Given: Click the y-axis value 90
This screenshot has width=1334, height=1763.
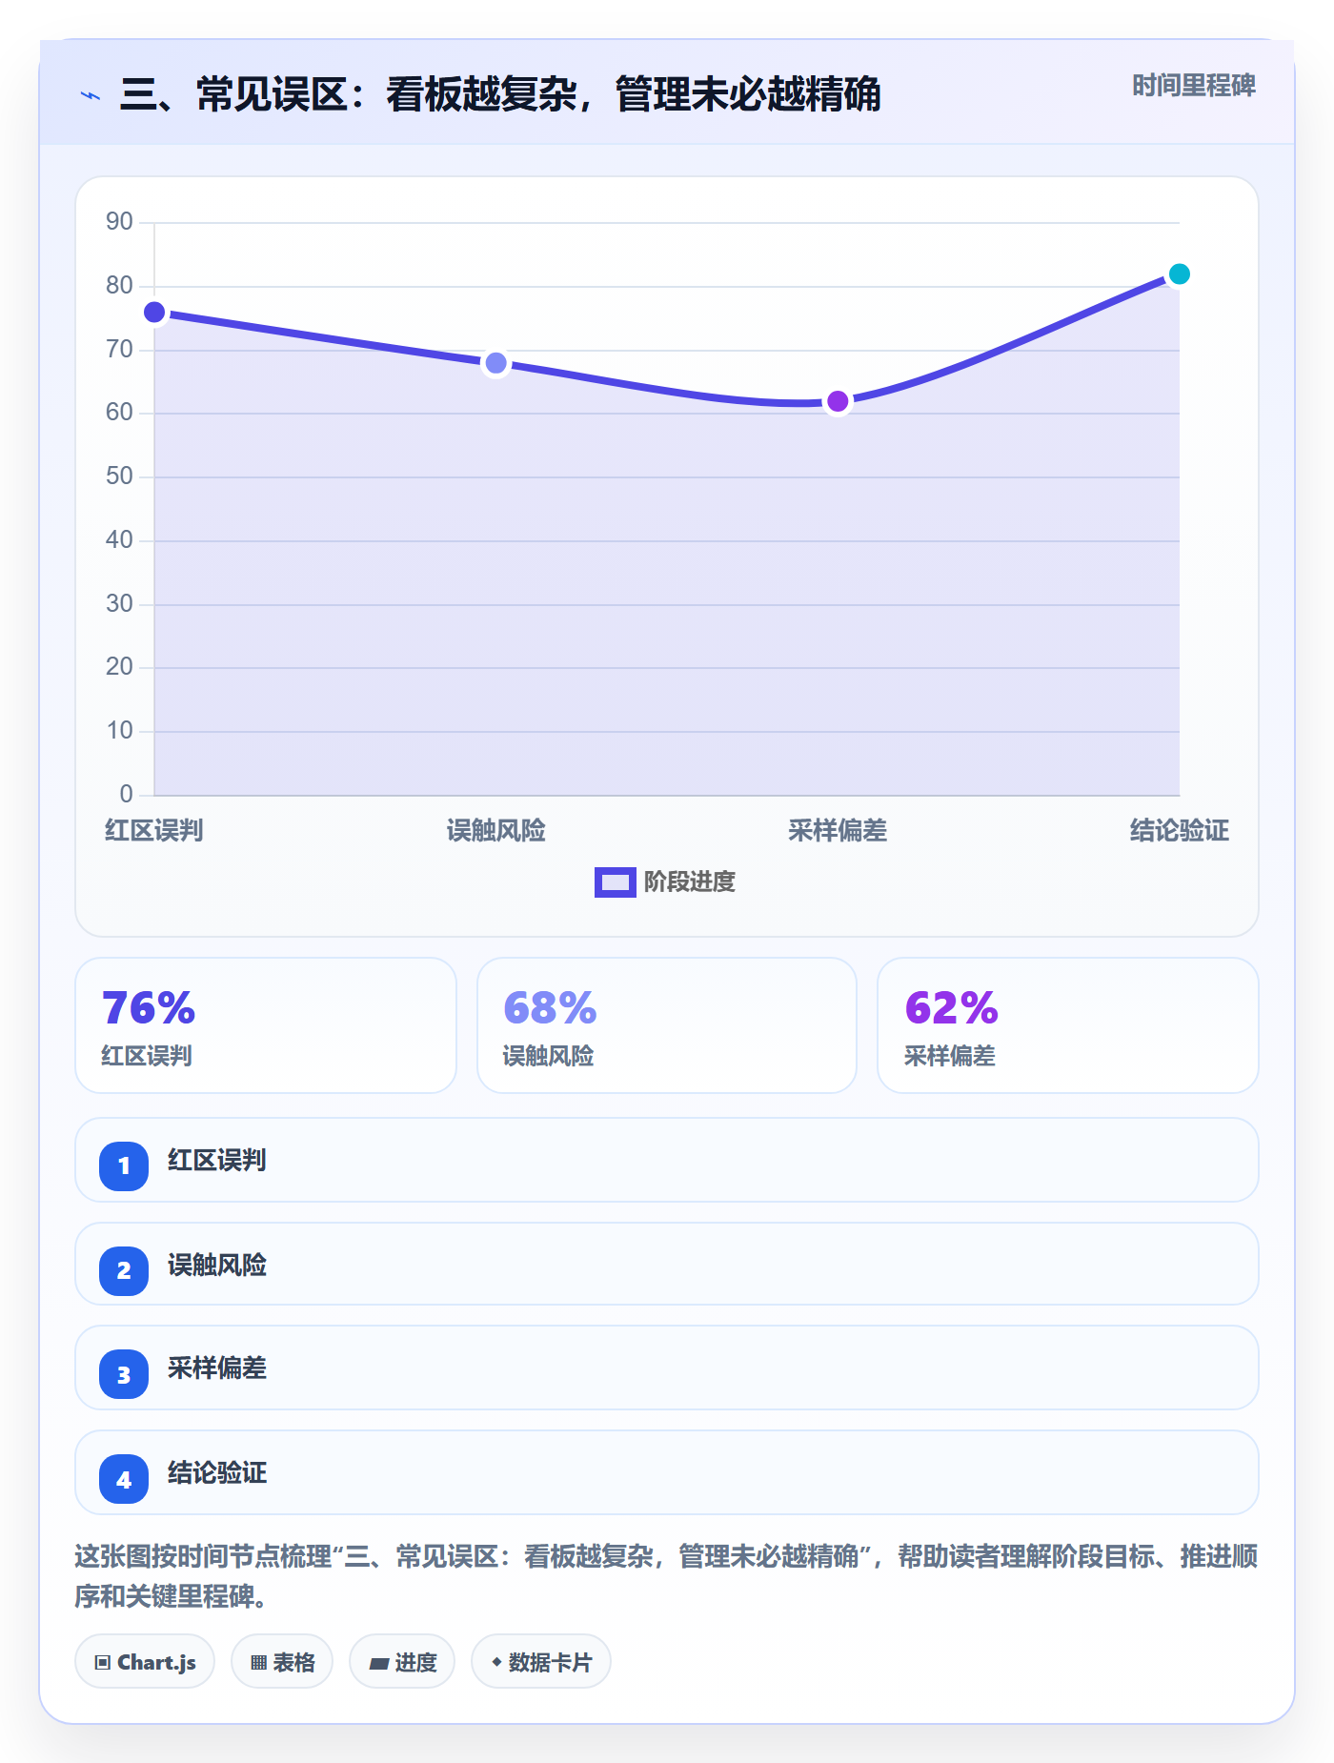Looking at the screenshot, I should (119, 222).
